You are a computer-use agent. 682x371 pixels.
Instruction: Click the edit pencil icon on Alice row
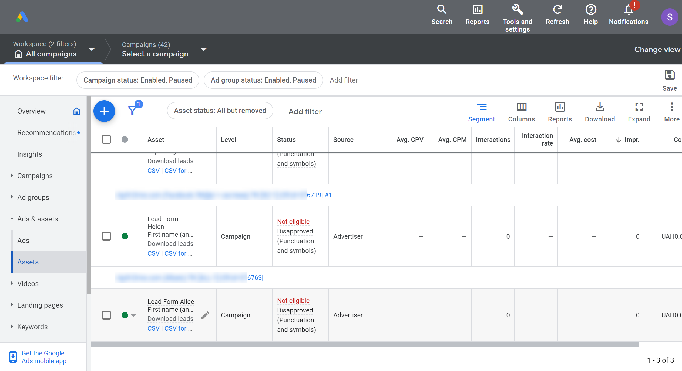(205, 315)
